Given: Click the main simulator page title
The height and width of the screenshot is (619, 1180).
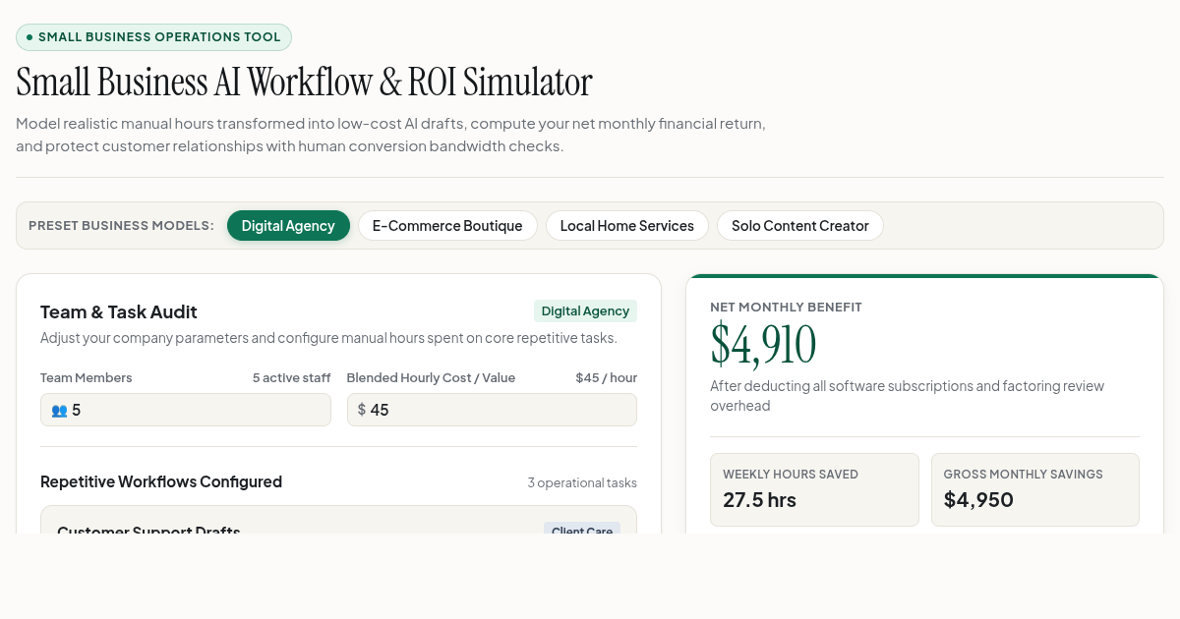Looking at the screenshot, I should [x=304, y=82].
